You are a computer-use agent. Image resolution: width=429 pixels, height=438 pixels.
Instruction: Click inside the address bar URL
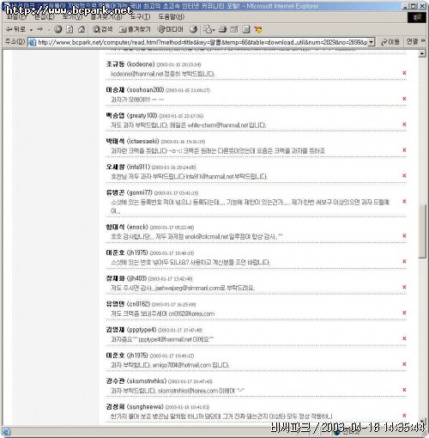tap(202, 42)
